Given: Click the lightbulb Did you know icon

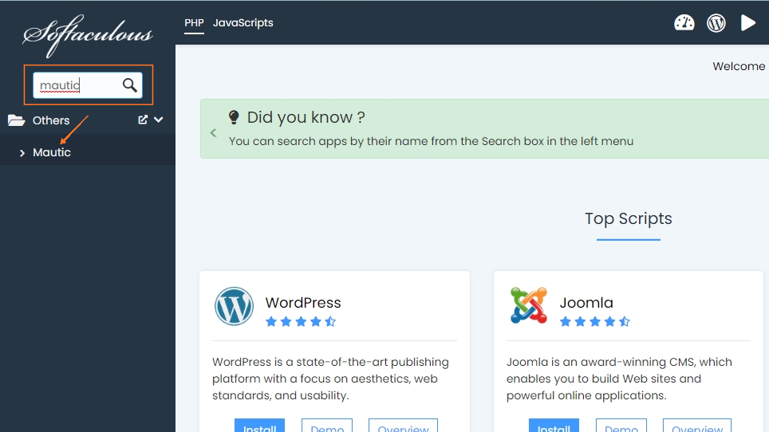Looking at the screenshot, I should [x=234, y=117].
